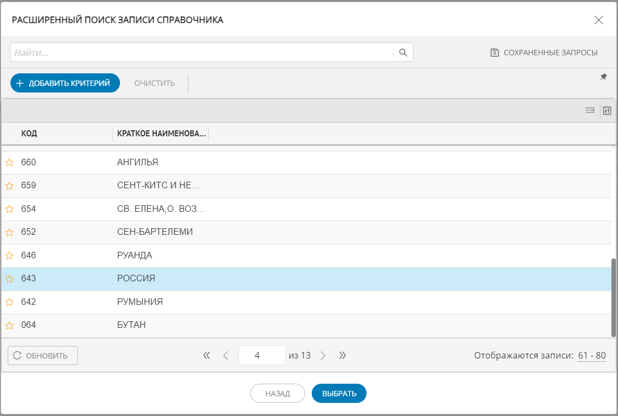The height and width of the screenshot is (416, 618).
Task: Jump to first page via double-chevron icon
Action: coord(207,355)
